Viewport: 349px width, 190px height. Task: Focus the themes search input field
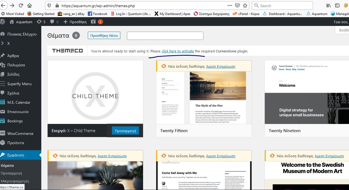coord(165,36)
